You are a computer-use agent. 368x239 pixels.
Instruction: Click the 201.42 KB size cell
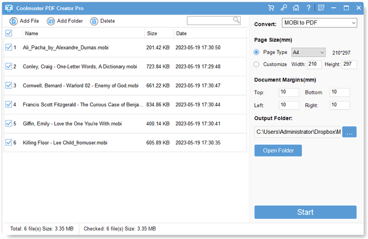[158, 47]
